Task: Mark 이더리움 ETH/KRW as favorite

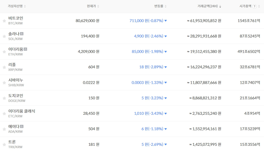Action: click(x=4, y=52)
